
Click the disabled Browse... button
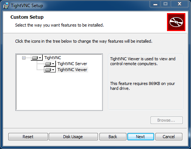[167, 120]
